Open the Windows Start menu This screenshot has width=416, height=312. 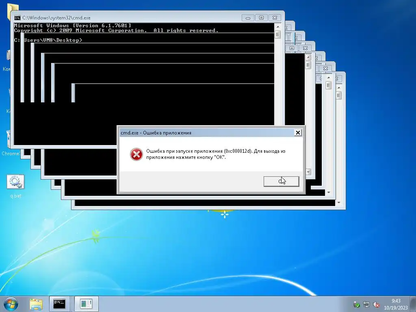pos(11,304)
